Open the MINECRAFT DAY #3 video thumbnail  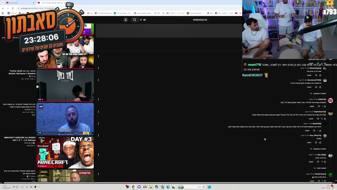pos(65,152)
